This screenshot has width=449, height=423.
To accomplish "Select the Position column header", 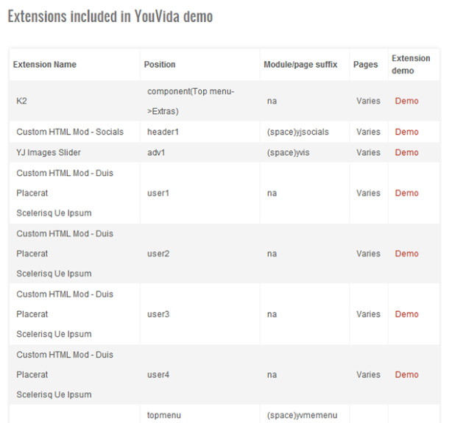I will tap(160, 65).
